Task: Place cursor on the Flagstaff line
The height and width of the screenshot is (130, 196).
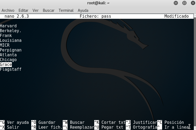Action: [x=11, y=69]
